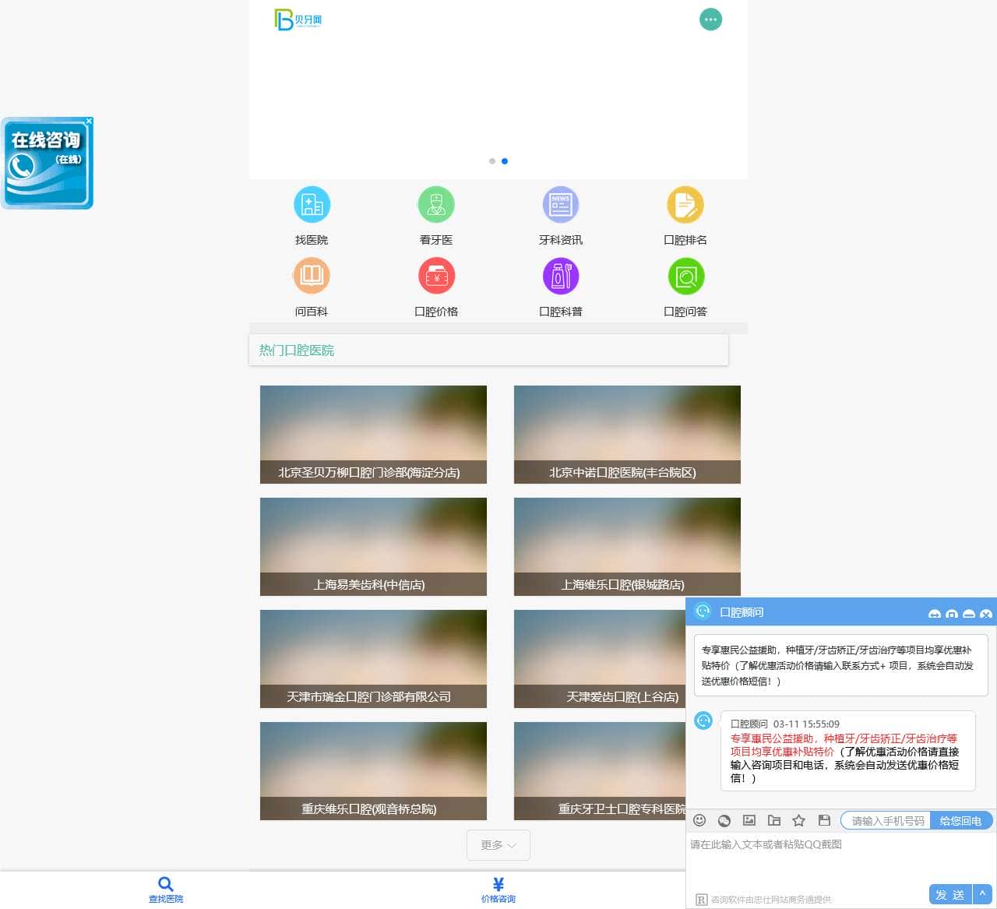Select the 口腔排名 ranking icon
Viewport: 997px width, 909px height.
pos(685,205)
